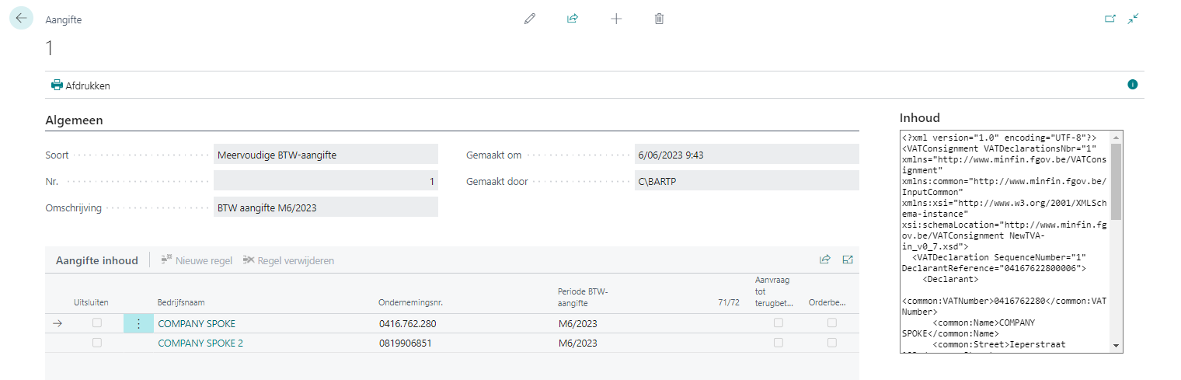Click the back arrow button
This screenshot has width=1181, height=380.
pyautogui.click(x=21, y=18)
